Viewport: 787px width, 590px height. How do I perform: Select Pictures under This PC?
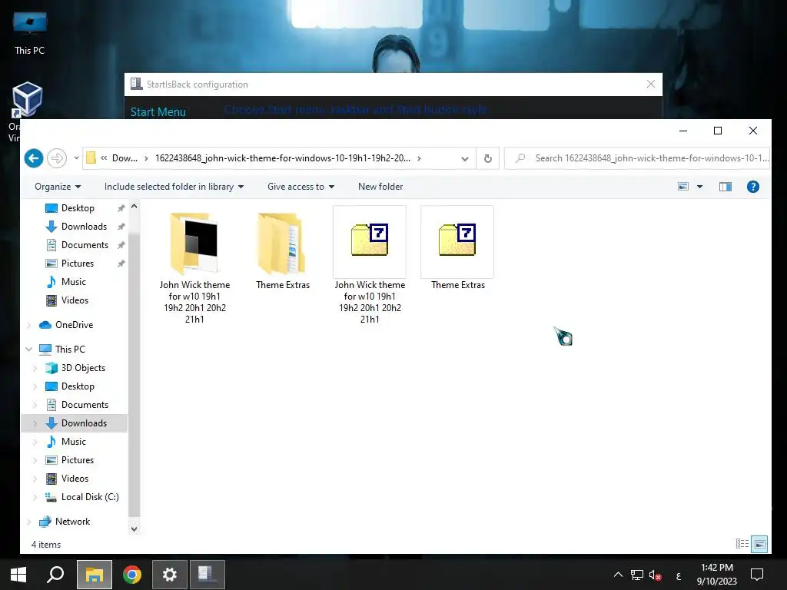[78, 460]
